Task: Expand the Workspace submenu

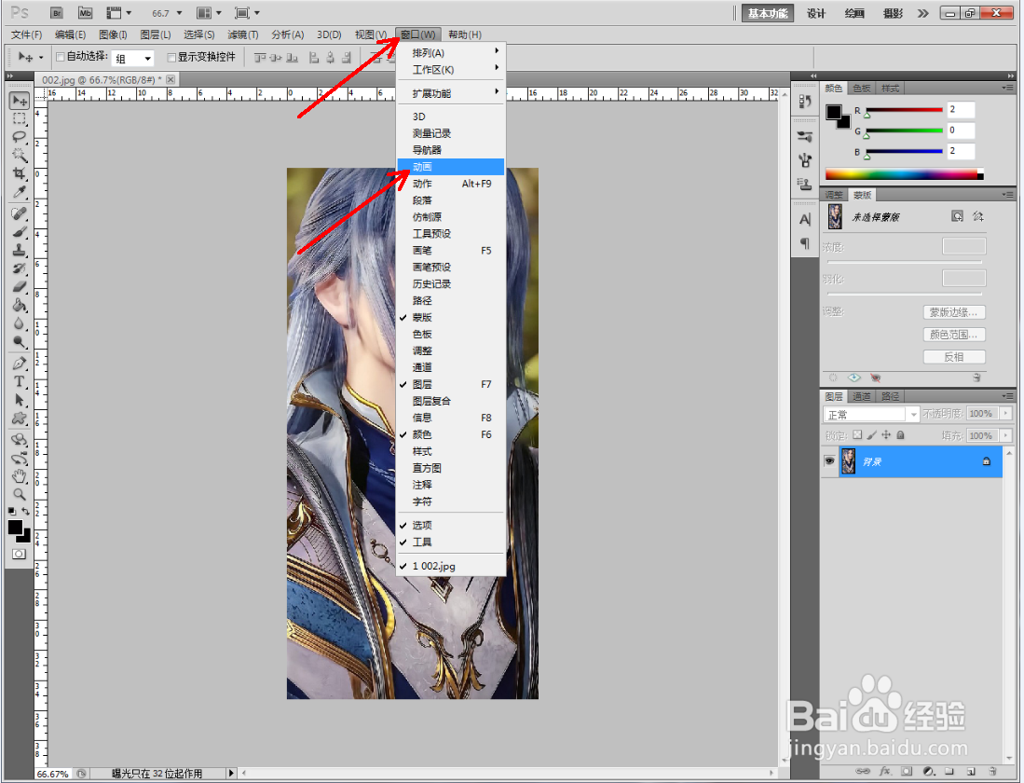Action: [451, 70]
